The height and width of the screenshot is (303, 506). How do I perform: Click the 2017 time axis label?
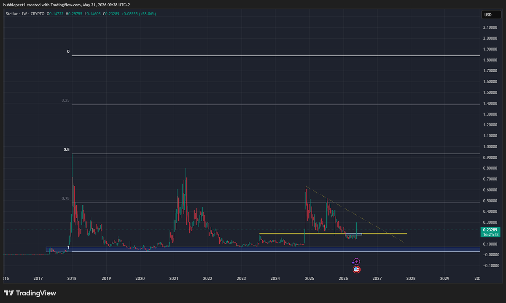tap(38, 279)
